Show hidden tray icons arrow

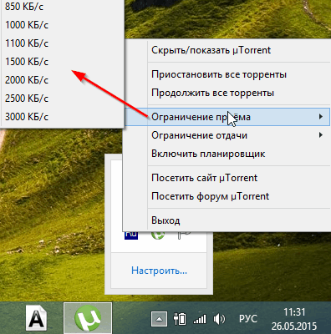[159, 319]
